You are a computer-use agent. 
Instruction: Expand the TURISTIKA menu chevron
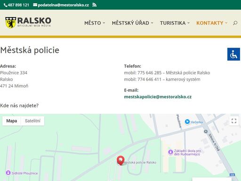(188, 23)
